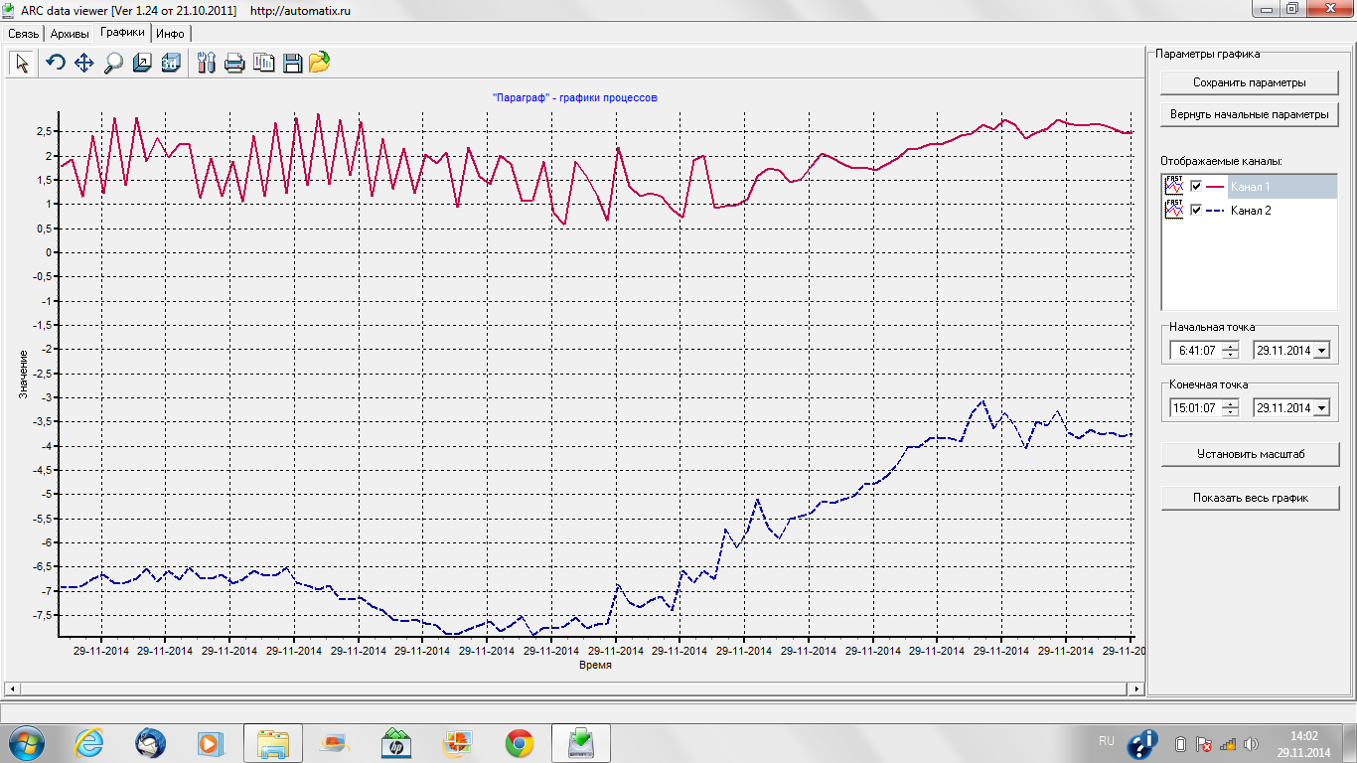Select the Канал 1 list row
Viewport: 1357px width, 763px height.
[1250, 186]
